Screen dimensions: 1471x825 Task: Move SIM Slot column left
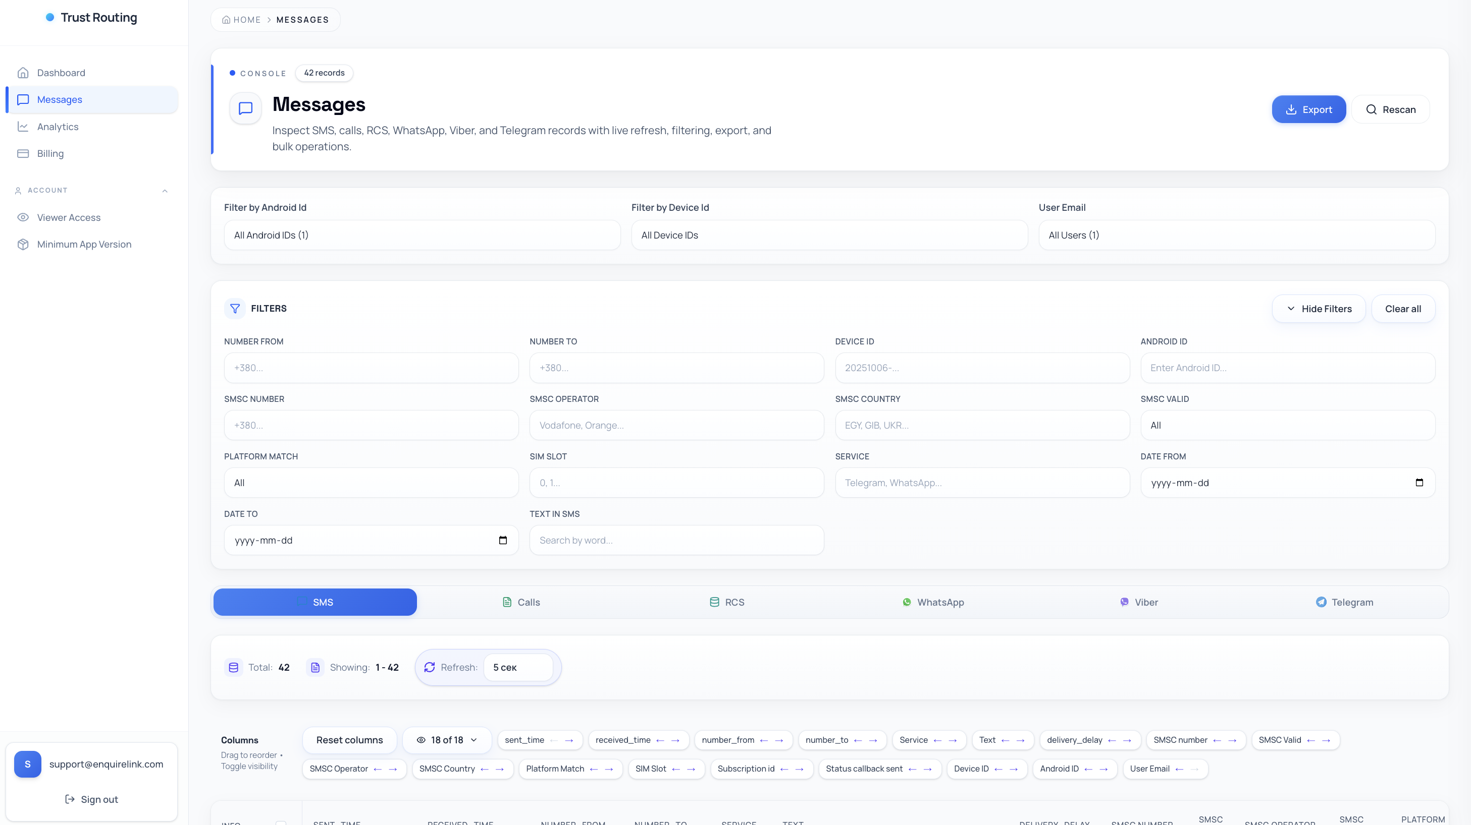click(x=675, y=769)
